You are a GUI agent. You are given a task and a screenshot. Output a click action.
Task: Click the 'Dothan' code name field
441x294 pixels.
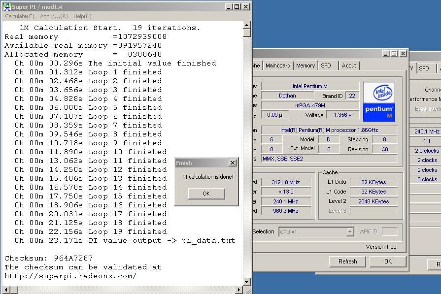287,96
